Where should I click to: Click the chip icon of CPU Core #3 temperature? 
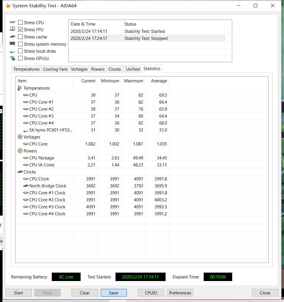(x=26, y=116)
